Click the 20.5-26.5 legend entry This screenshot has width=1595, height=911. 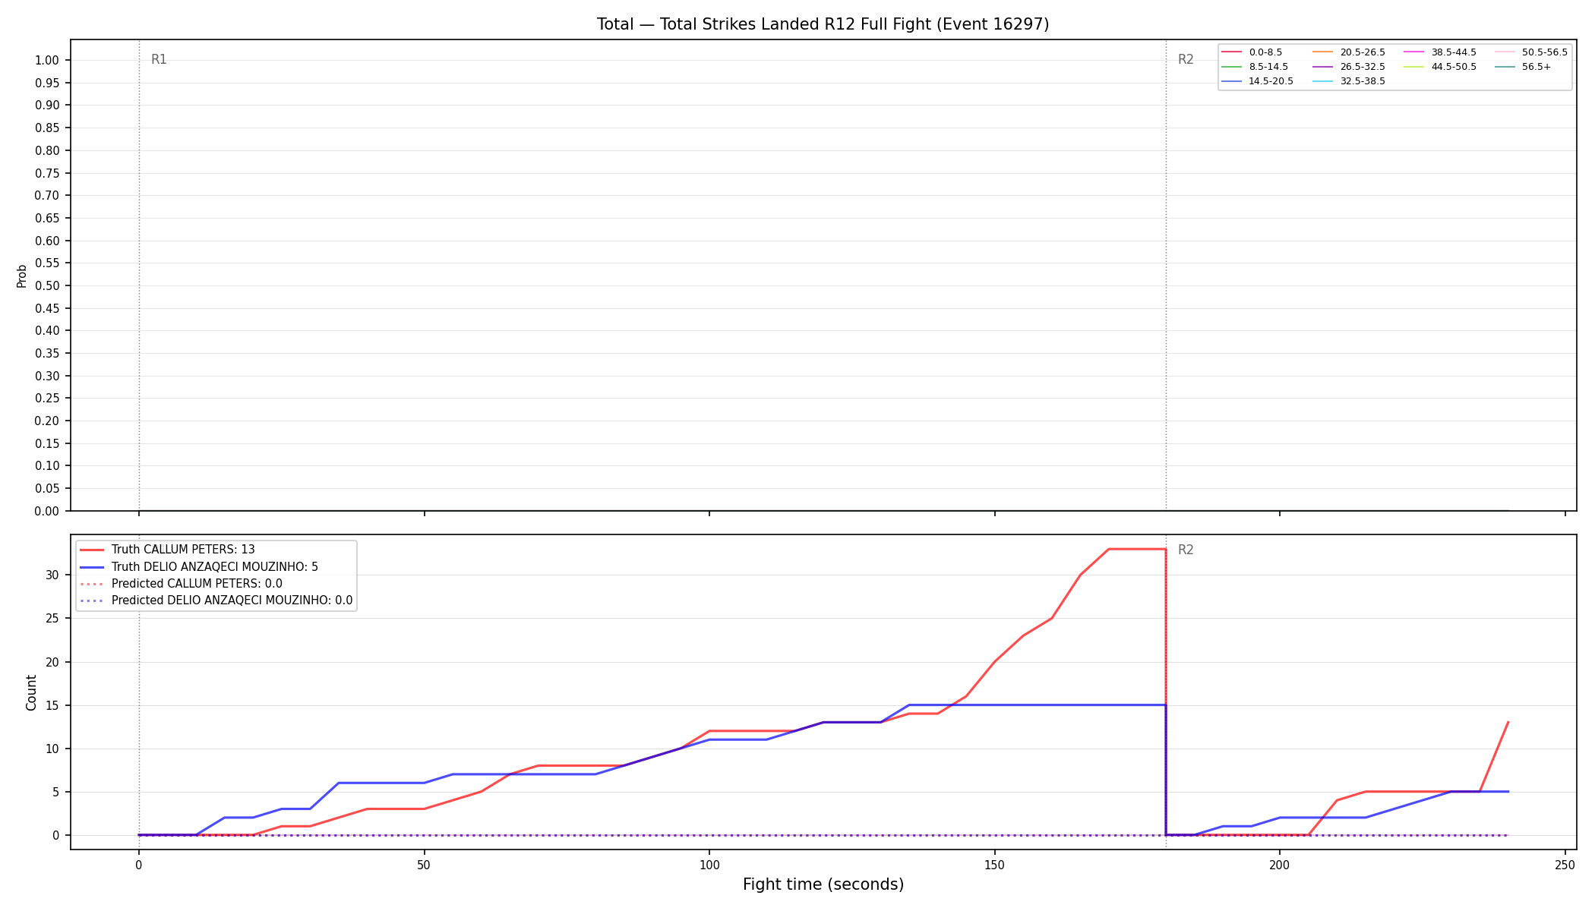point(1350,52)
